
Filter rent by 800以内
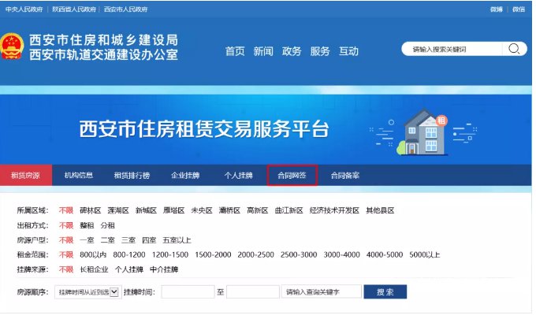click(x=93, y=254)
